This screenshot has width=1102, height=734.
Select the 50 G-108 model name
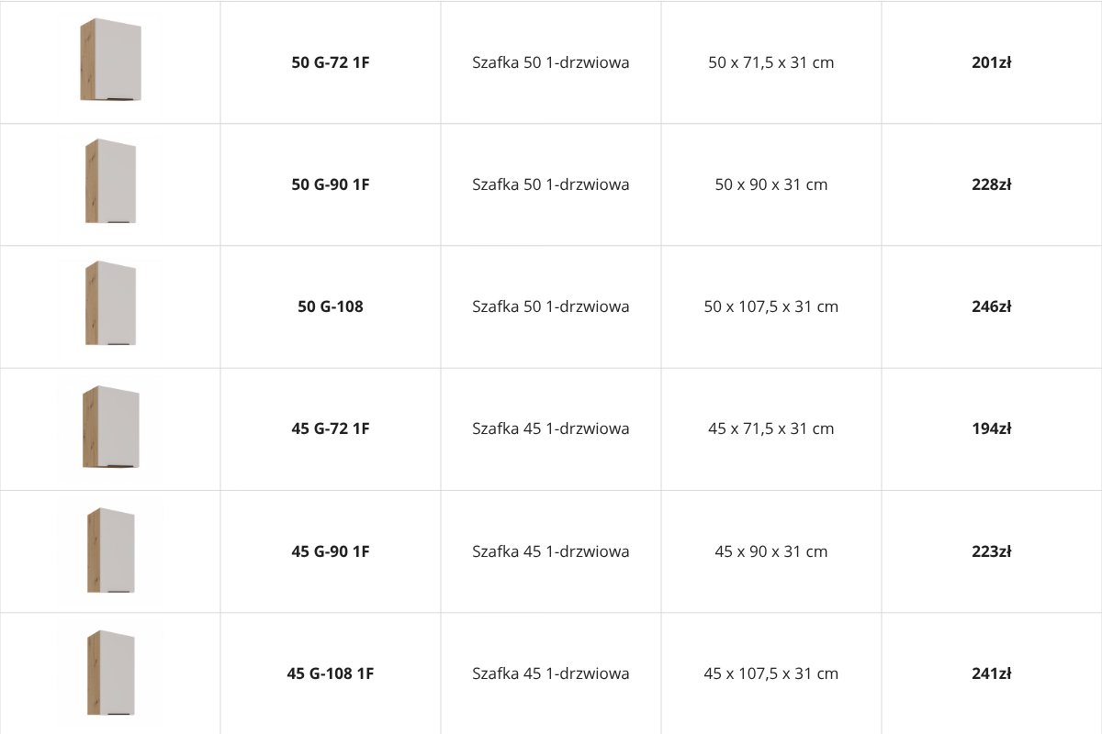331,306
